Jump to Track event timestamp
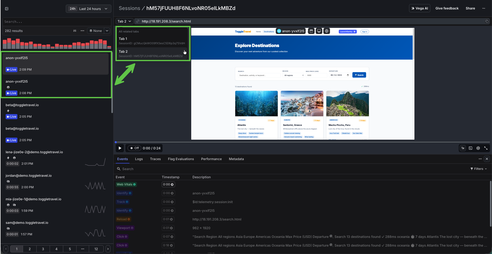This screenshot has height=254, width=492. tap(168, 202)
